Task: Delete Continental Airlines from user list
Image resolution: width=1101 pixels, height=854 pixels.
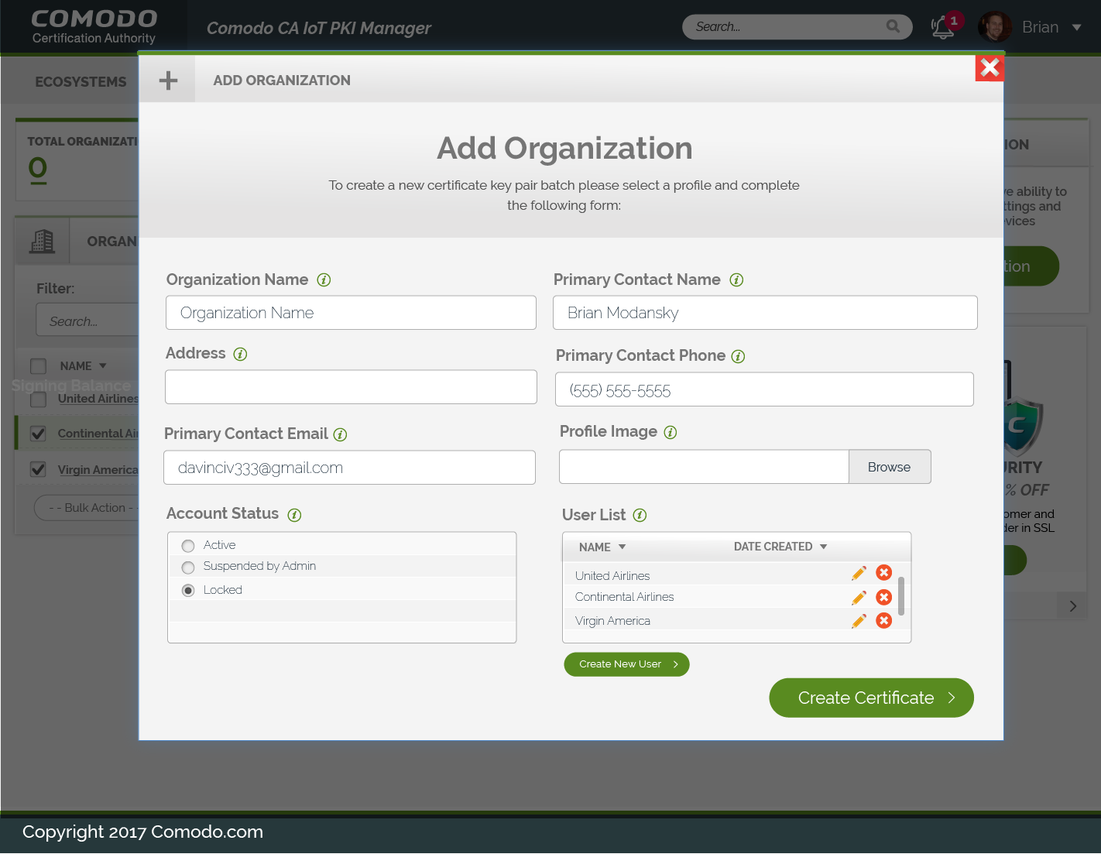Action: click(883, 597)
